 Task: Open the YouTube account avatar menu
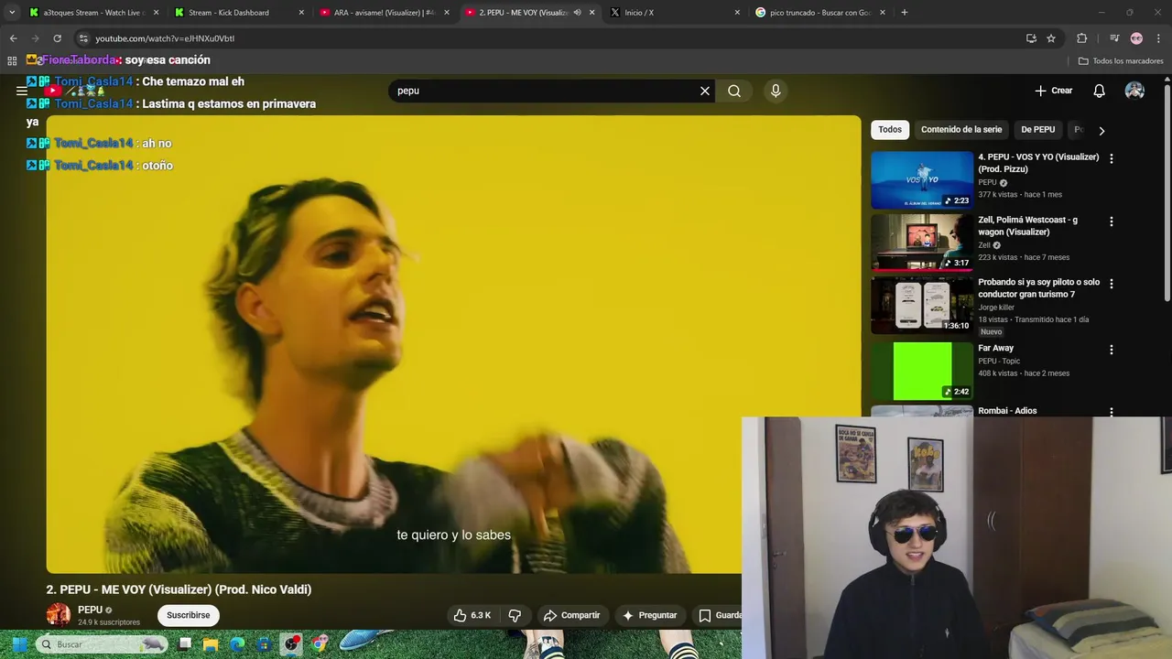click(x=1134, y=91)
